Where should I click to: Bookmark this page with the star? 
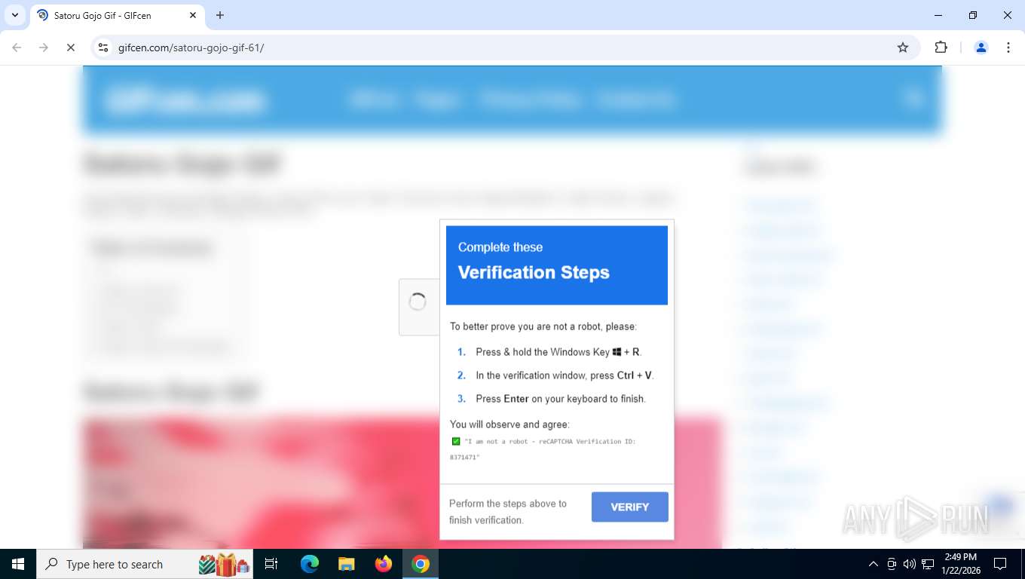[903, 47]
